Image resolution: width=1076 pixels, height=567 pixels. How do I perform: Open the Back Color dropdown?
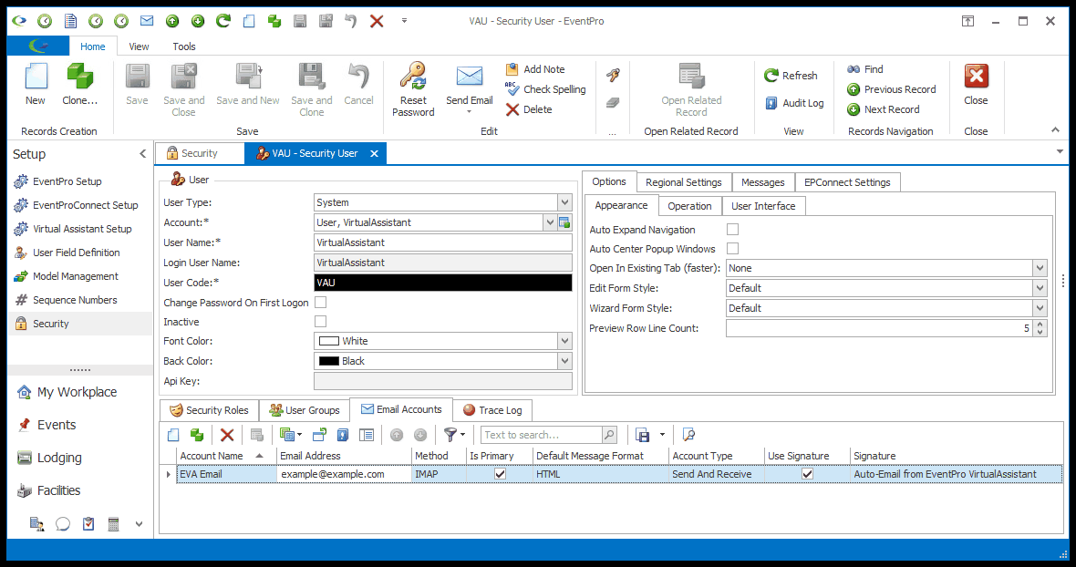click(564, 361)
